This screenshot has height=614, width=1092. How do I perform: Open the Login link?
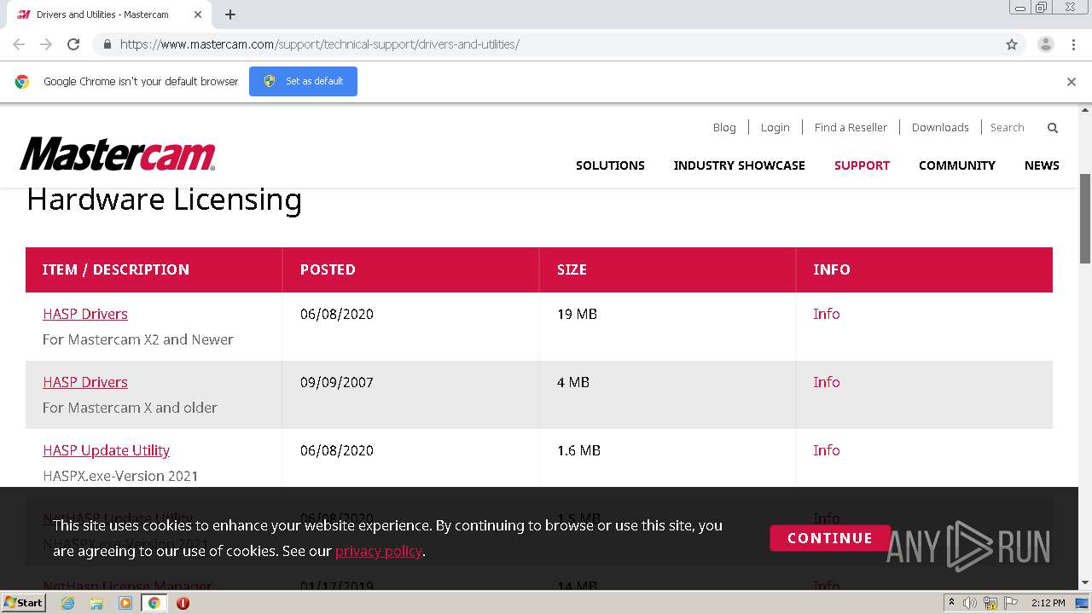click(x=775, y=128)
